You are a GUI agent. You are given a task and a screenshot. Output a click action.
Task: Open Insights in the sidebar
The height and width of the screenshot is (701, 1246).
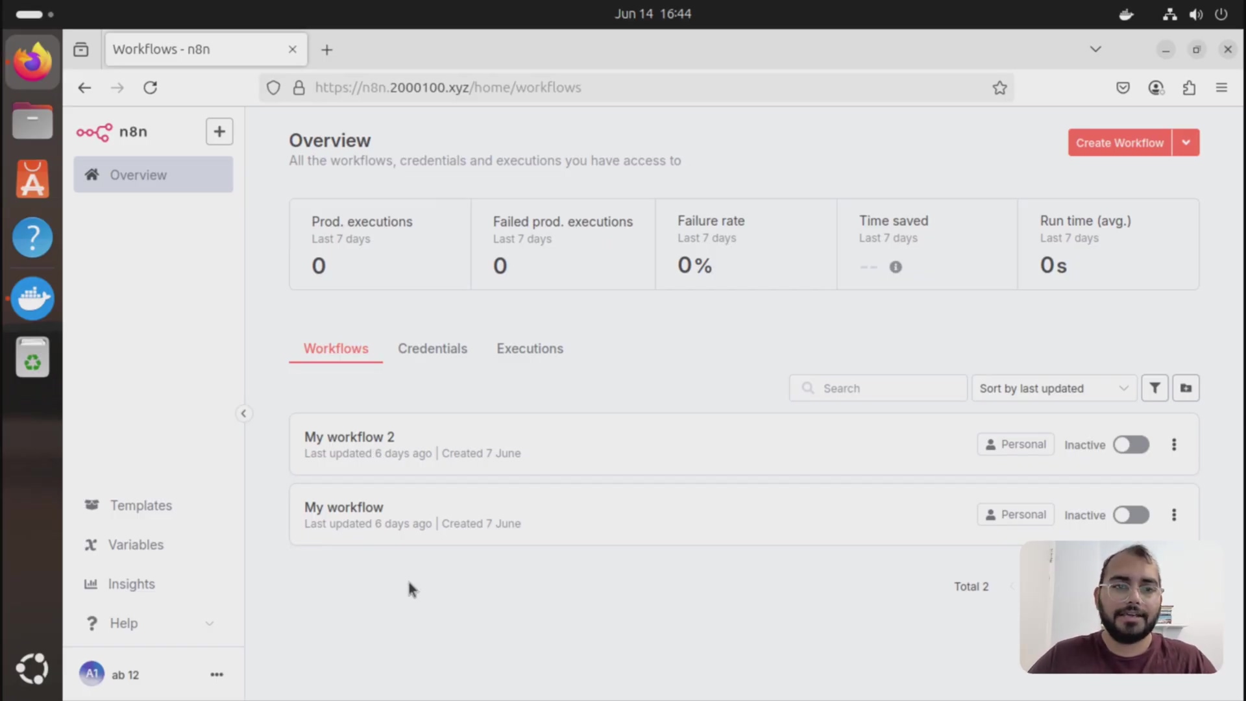point(120,584)
